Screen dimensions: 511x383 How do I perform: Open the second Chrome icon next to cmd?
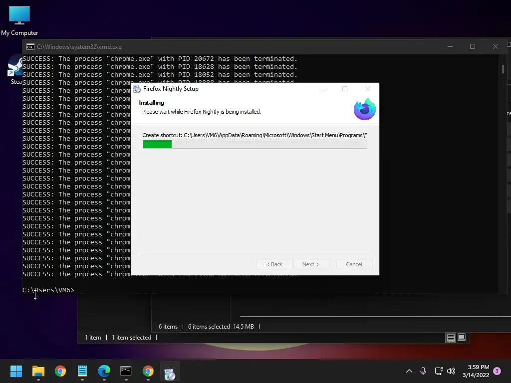148,371
